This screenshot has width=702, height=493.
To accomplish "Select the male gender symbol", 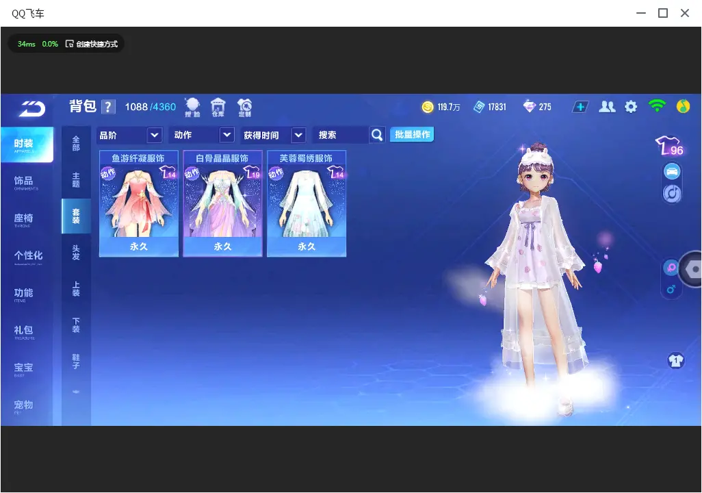I will point(671,289).
